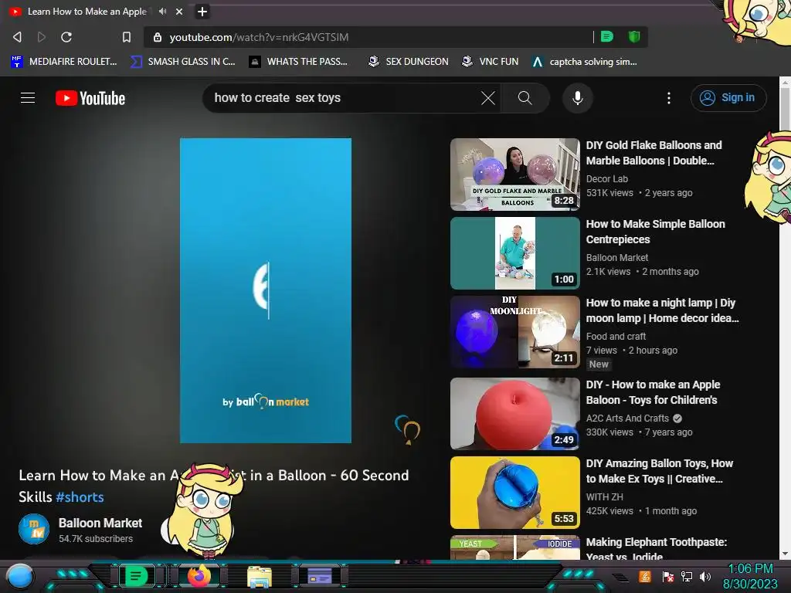This screenshot has height=593, width=791.
Task: Go back with the browser back arrow
Action: (x=17, y=37)
